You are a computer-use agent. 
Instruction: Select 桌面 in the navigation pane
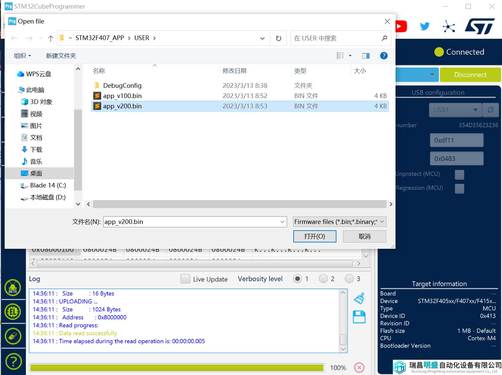tap(39, 173)
